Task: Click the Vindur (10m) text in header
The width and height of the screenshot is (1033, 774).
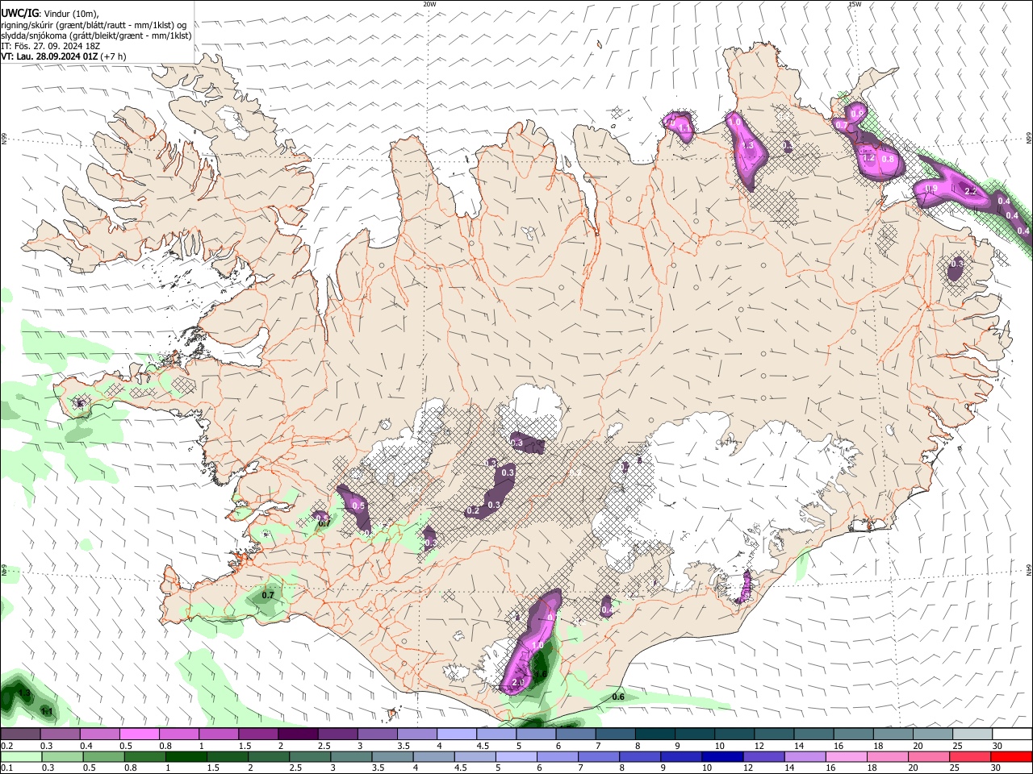Action: (x=71, y=14)
